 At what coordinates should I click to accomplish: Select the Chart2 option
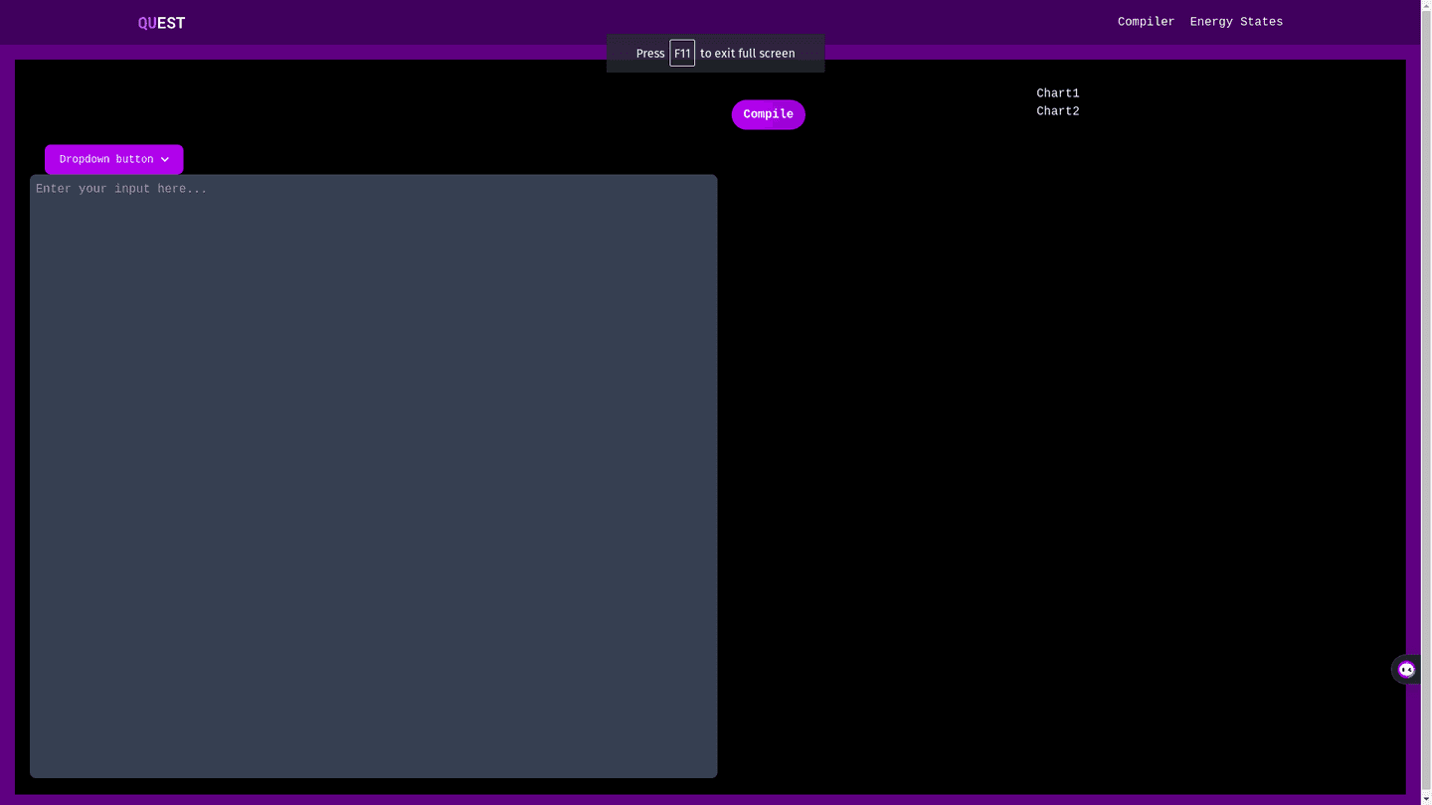coord(1057,111)
